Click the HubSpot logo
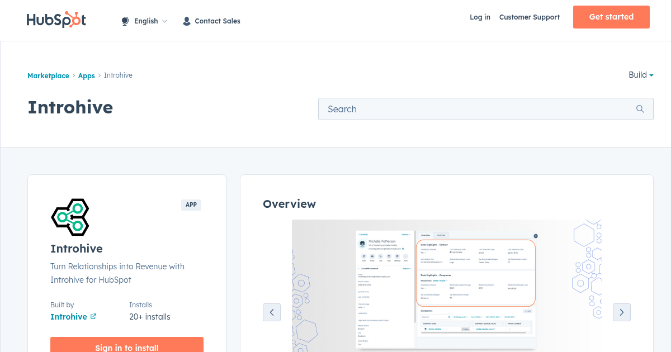 click(x=56, y=20)
